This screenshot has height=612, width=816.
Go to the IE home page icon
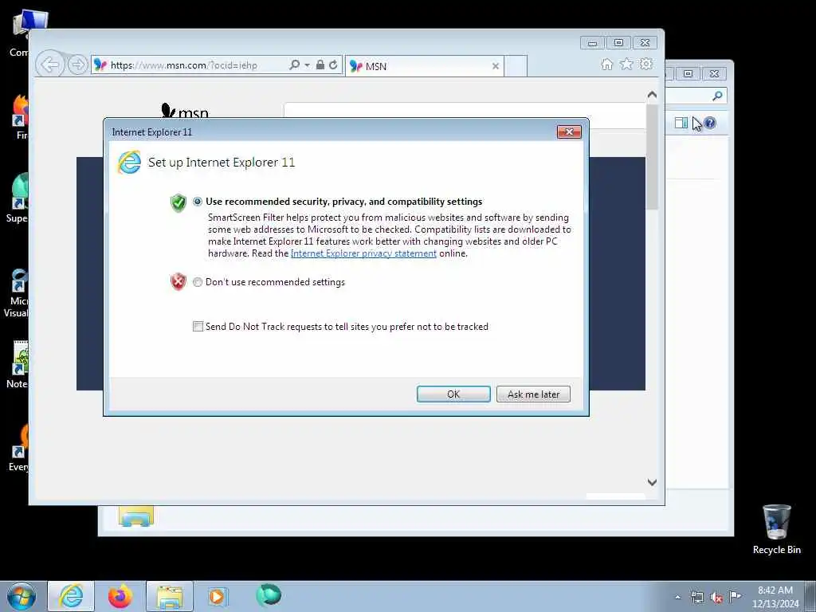[x=606, y=65]
